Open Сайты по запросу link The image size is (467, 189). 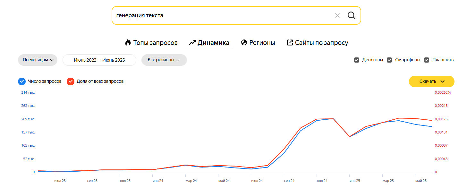click(321, 43)
